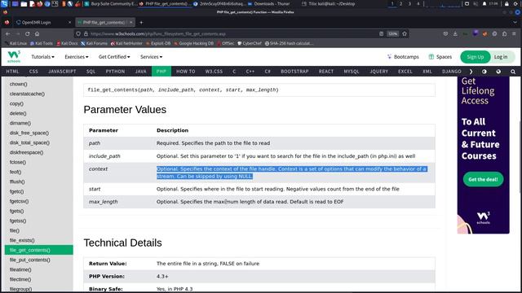Open the W3Schools search magnifier
Viewport: 522px width, 293px height.
pyautogui.click(x=513, y=72)
